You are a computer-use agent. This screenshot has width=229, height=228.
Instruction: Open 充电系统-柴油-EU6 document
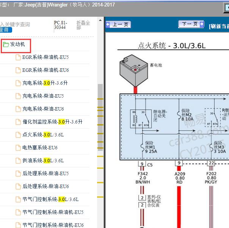[x=43, y=109]
